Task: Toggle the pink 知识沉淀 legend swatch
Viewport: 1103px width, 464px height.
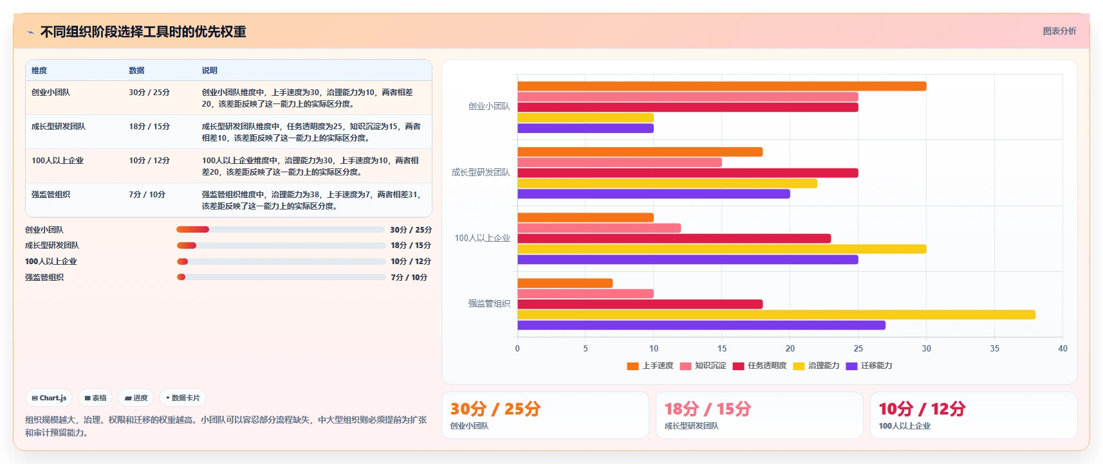Action: [685, 366]
